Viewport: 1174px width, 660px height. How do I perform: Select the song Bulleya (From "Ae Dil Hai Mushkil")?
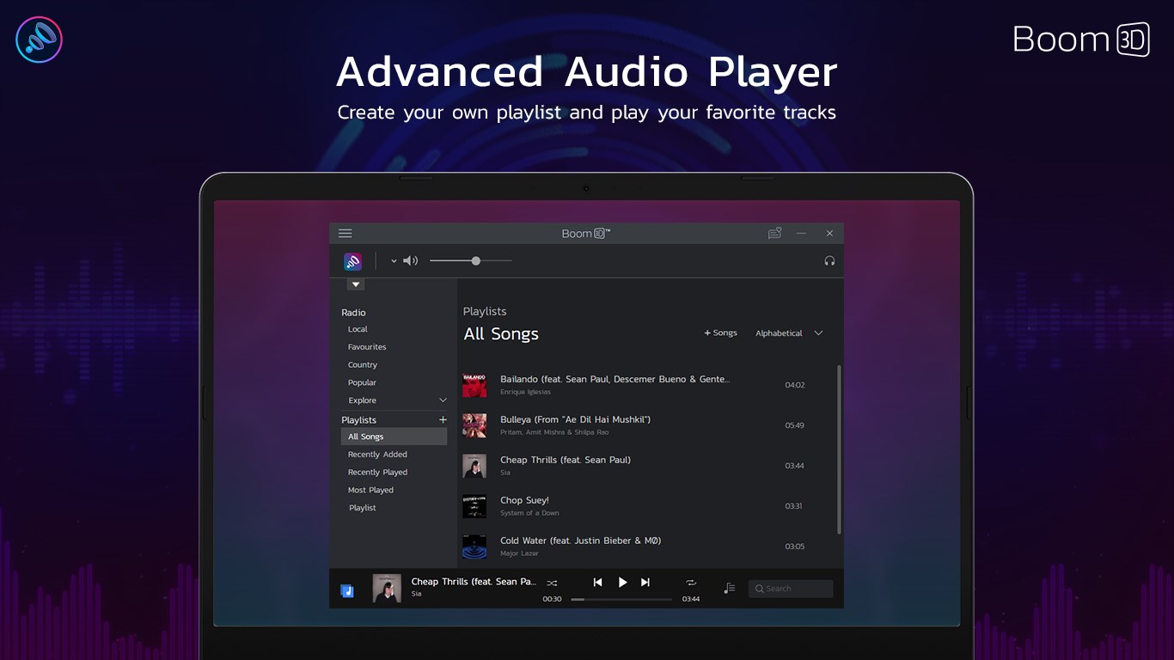[x=575, y=419]
